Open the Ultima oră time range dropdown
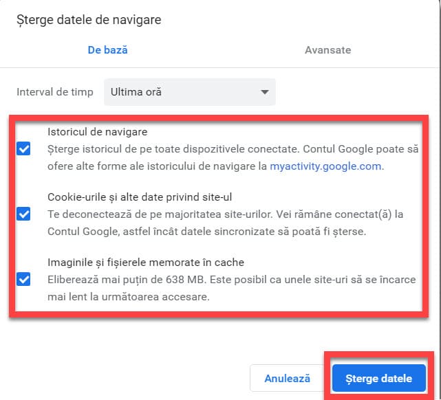The width and height of the screenshot is (441, 400). [189, 92]
